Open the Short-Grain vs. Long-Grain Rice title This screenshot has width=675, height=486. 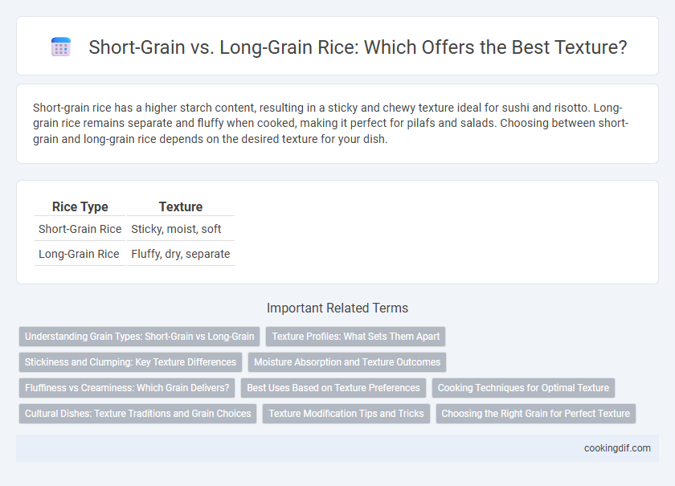pyautogui.click(x=358, y=47)
